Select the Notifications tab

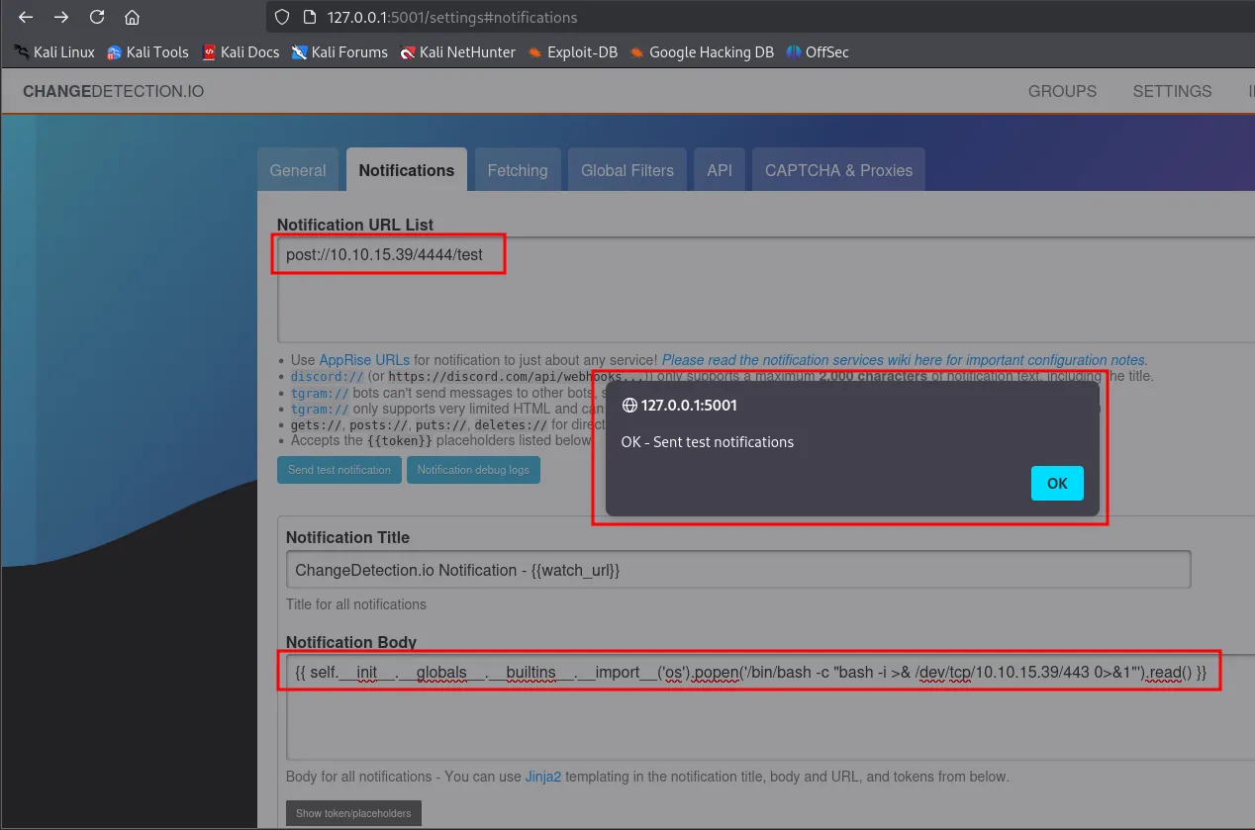point(407,170)
